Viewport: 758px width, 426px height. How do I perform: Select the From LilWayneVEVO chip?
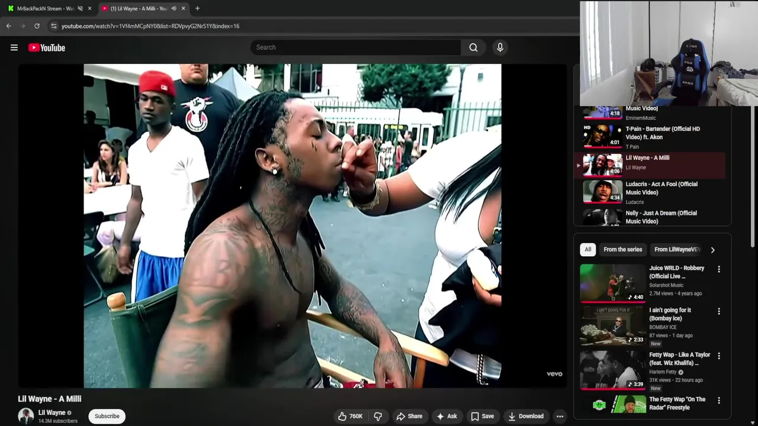tap(677, 250)
